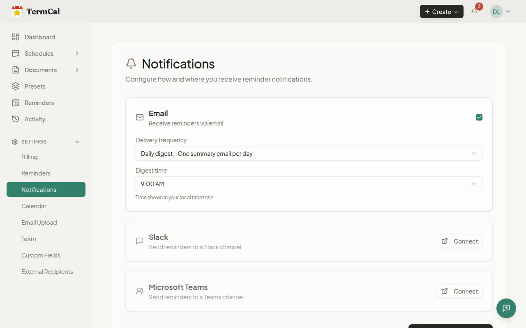Connect the Microsoft Teams integration
The image size is (526, 328).
point(459,292)
